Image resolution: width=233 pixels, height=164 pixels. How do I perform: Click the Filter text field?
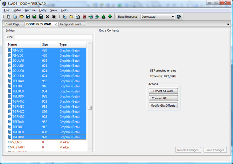coord(54,37)
